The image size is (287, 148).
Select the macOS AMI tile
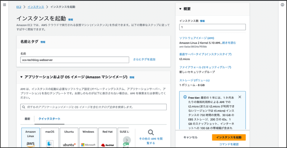pos(50,138)
